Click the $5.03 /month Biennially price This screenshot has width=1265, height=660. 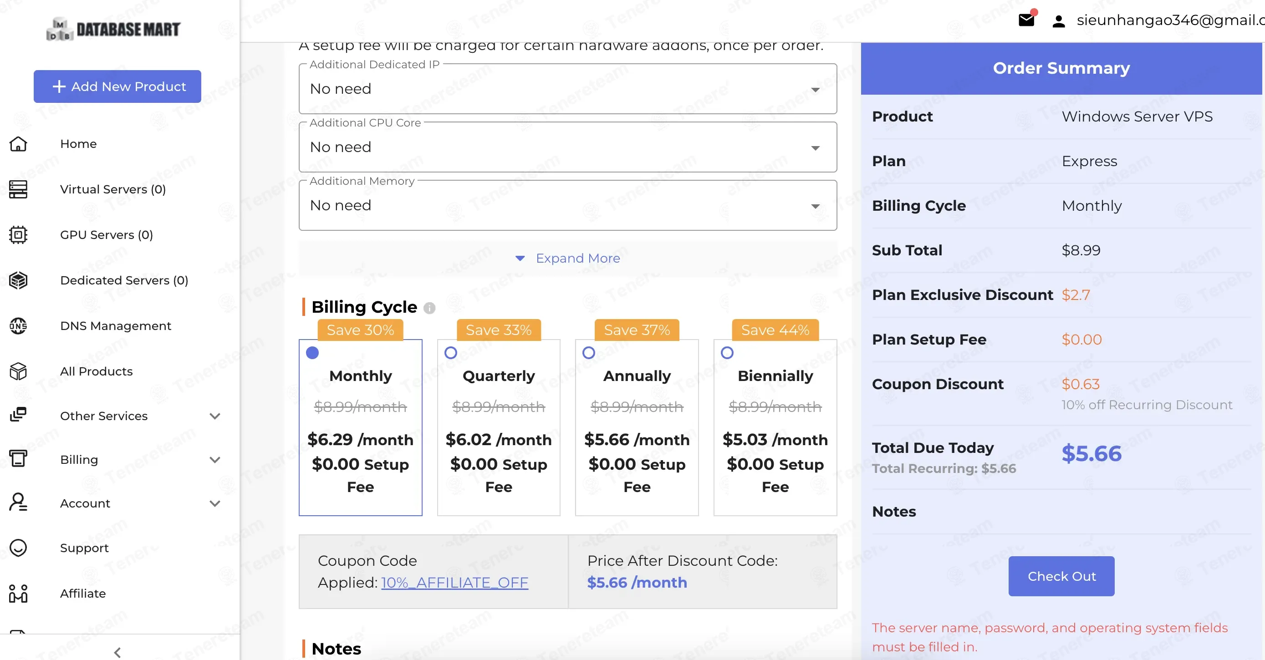coord(775,440)
